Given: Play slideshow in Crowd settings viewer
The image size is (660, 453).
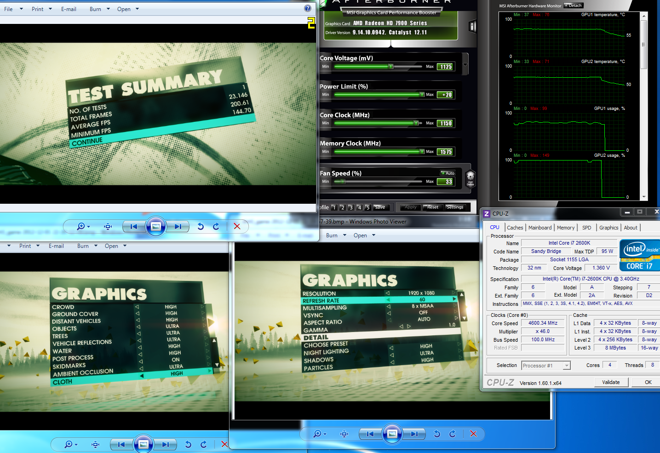Looking at the screenshot, I should [x=143, y=444].
